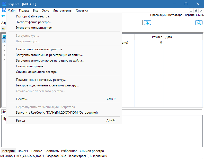Select Выход to quit
Image resolution: width=204 pixels, height=160 pixels.
[64, 121]
